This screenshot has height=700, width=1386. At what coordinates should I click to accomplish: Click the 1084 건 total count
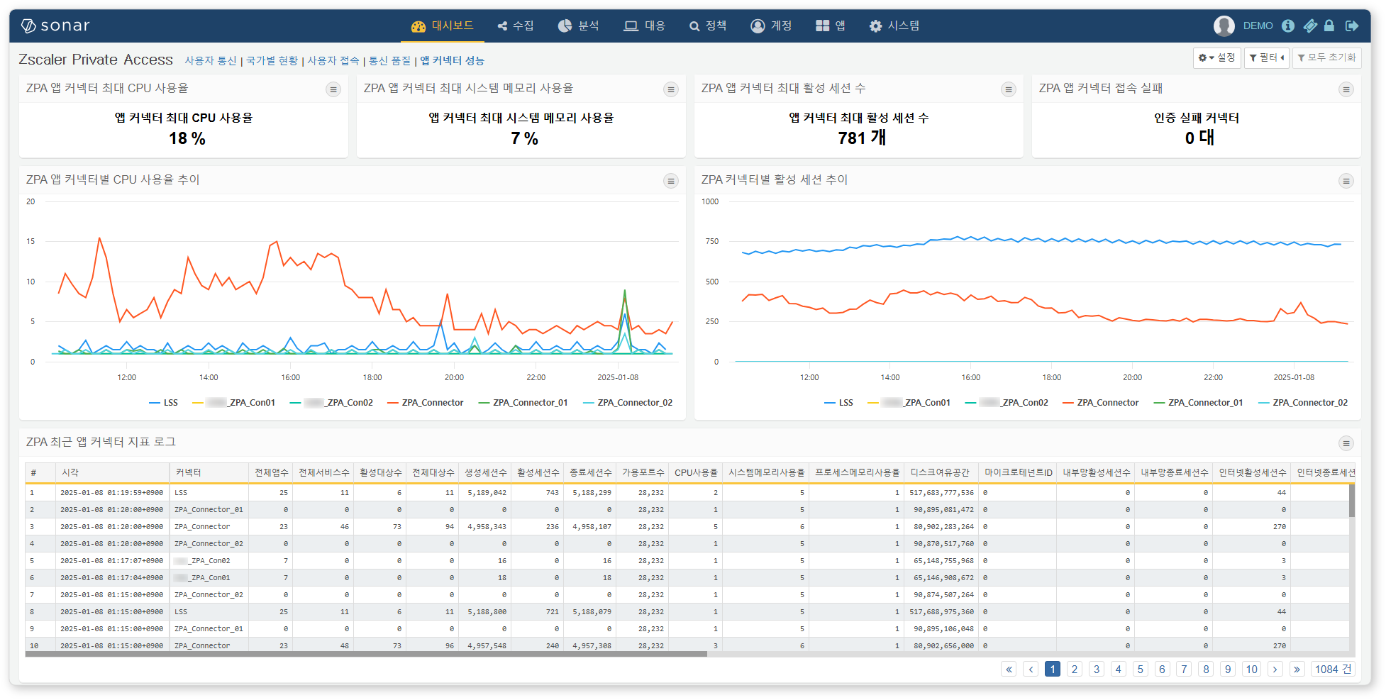click(1333, 670)
